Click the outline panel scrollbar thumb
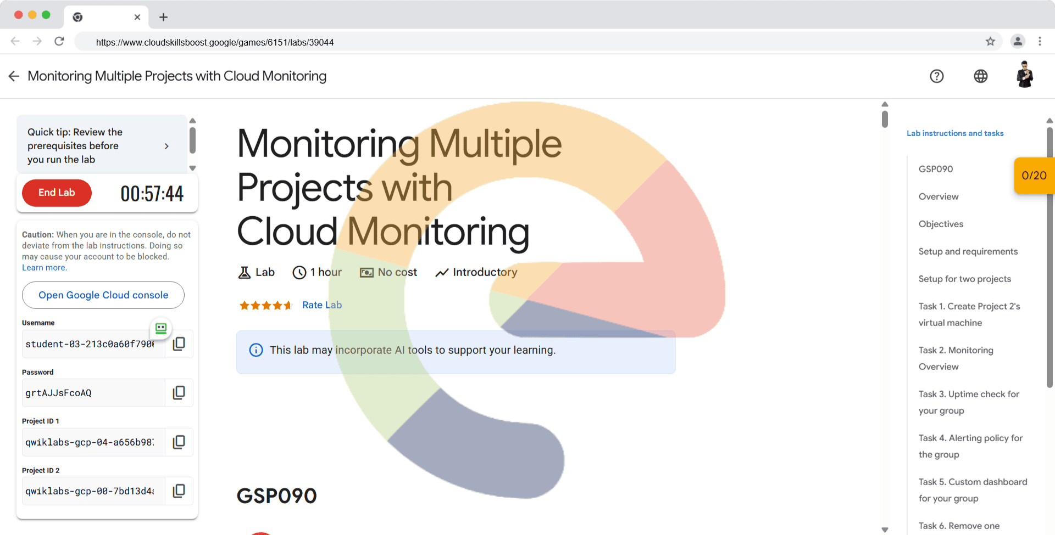The image size is (1055, 535). click(x=1050, y=258)
